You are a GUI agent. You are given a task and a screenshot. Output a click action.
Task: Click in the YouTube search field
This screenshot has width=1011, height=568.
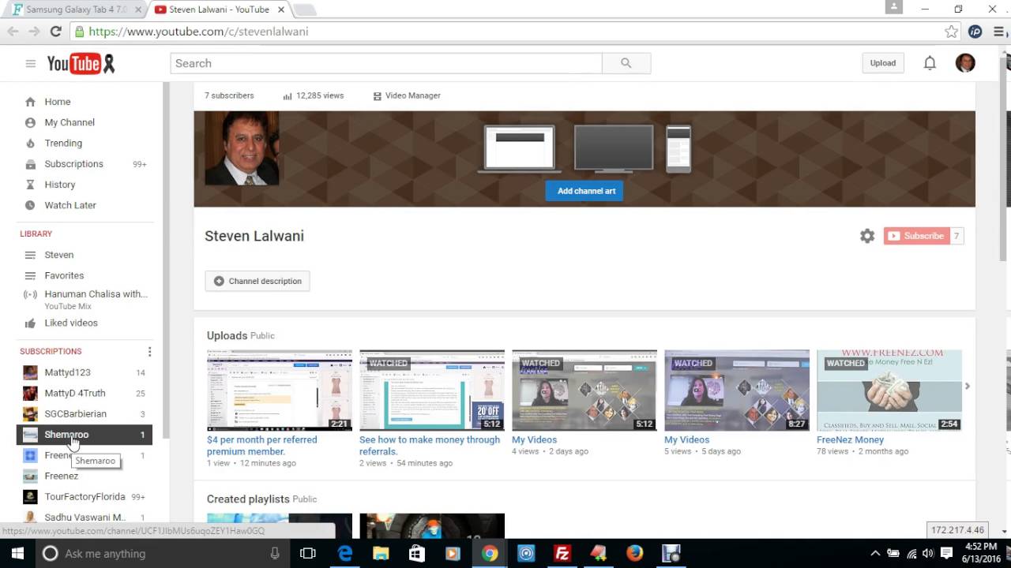pos(386,63)
